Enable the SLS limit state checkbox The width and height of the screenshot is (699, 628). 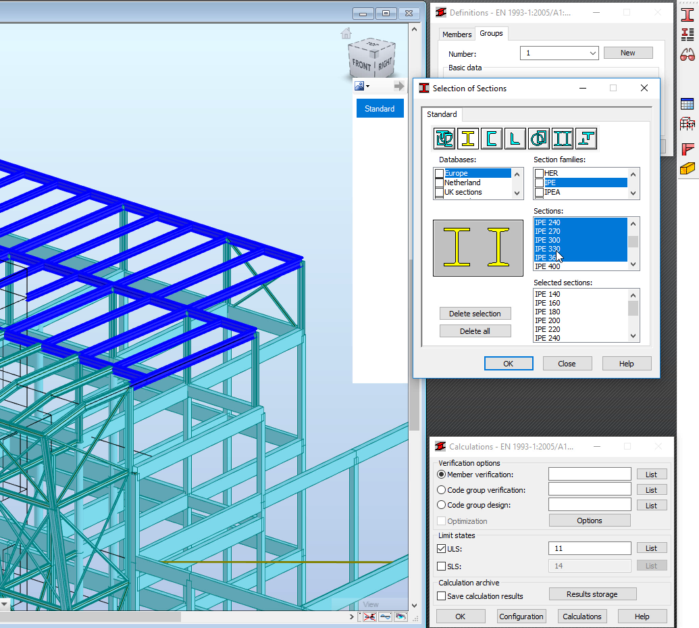point(442,566)
